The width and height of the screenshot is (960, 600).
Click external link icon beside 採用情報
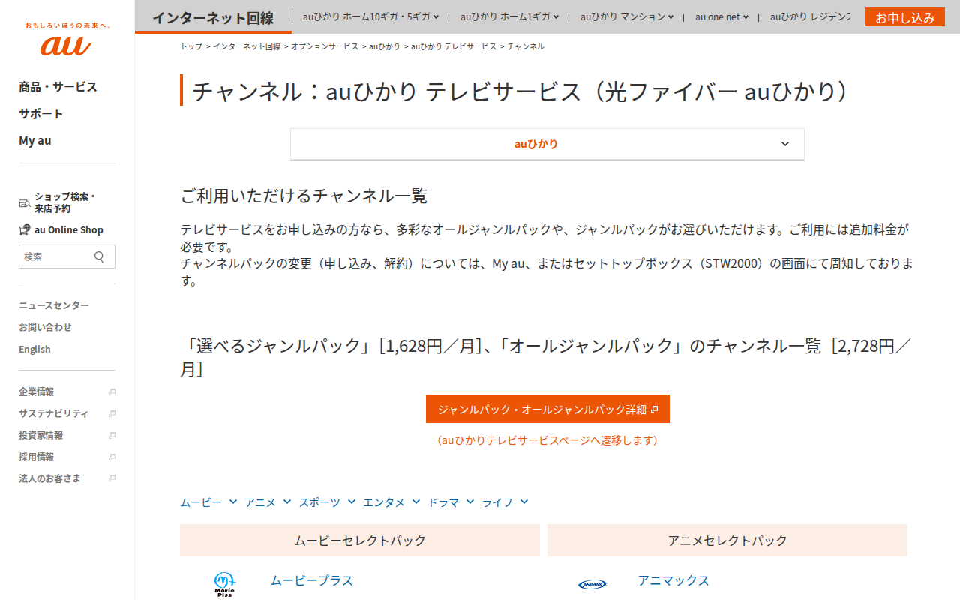[112, 457]
